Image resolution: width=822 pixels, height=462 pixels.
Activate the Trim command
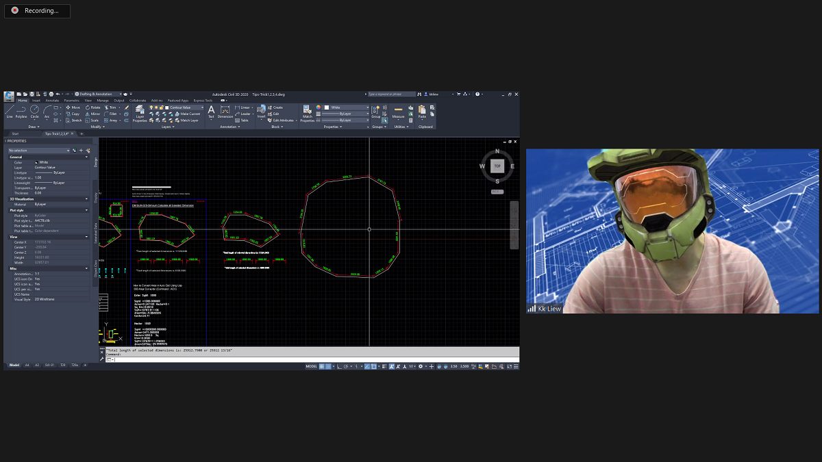coord(110,107)
